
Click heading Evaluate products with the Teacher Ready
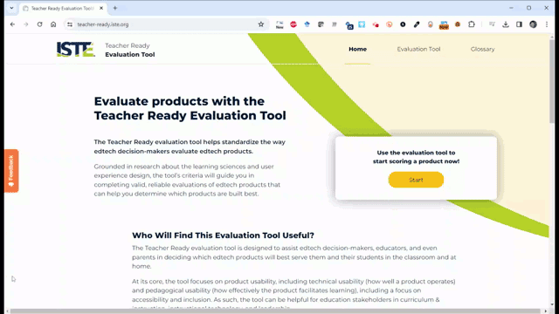190,108
